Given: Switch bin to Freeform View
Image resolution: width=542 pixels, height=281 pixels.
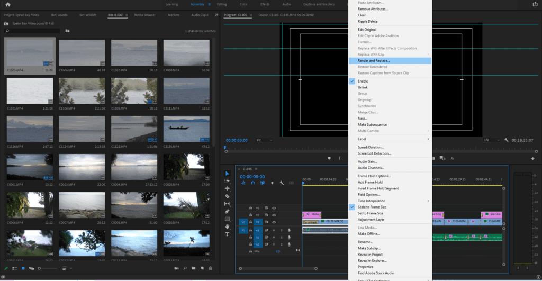Looking at the screenshot, I should pos(31,268).
